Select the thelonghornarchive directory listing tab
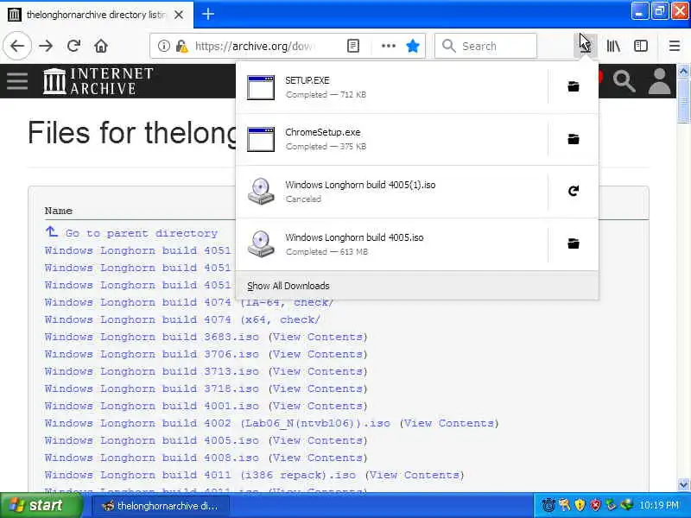This screenshot has height=518, width=691. pyautogui.click(x=96, y=15)
